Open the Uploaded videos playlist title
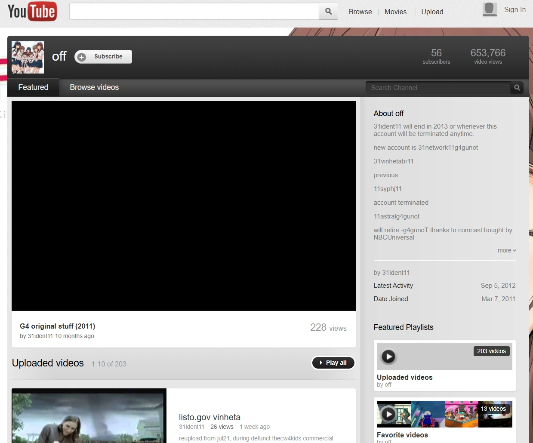This screenshot has height=443, width=533. coord(404,377)
